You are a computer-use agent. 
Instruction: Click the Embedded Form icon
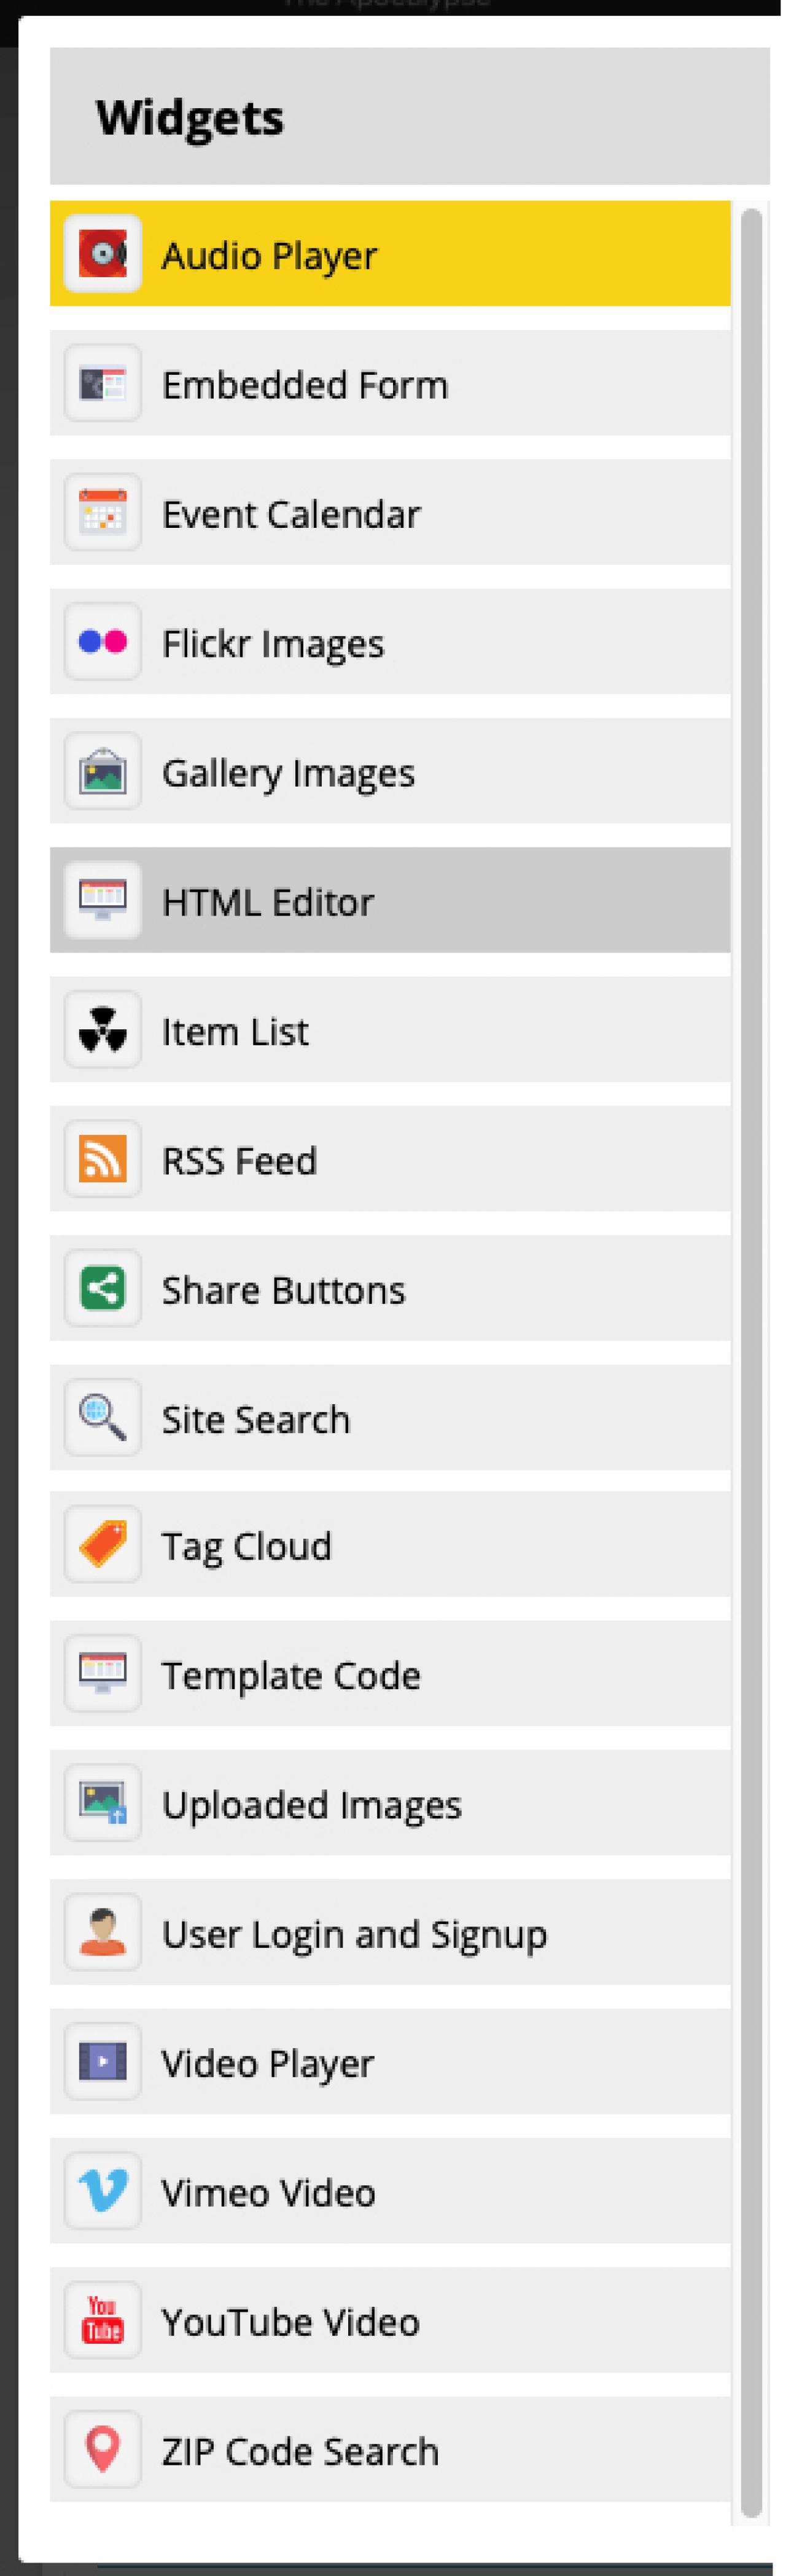pos(102,384)
